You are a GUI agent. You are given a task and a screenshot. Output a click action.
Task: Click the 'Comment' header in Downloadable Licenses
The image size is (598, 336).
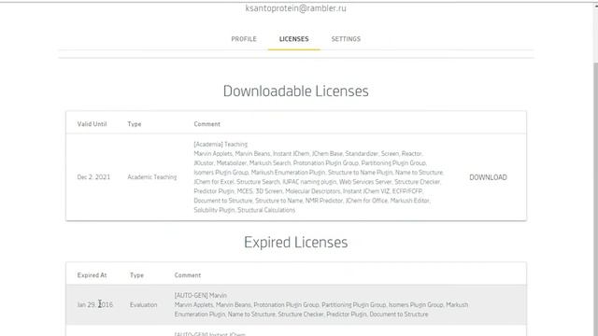click(x=206, y=124)
